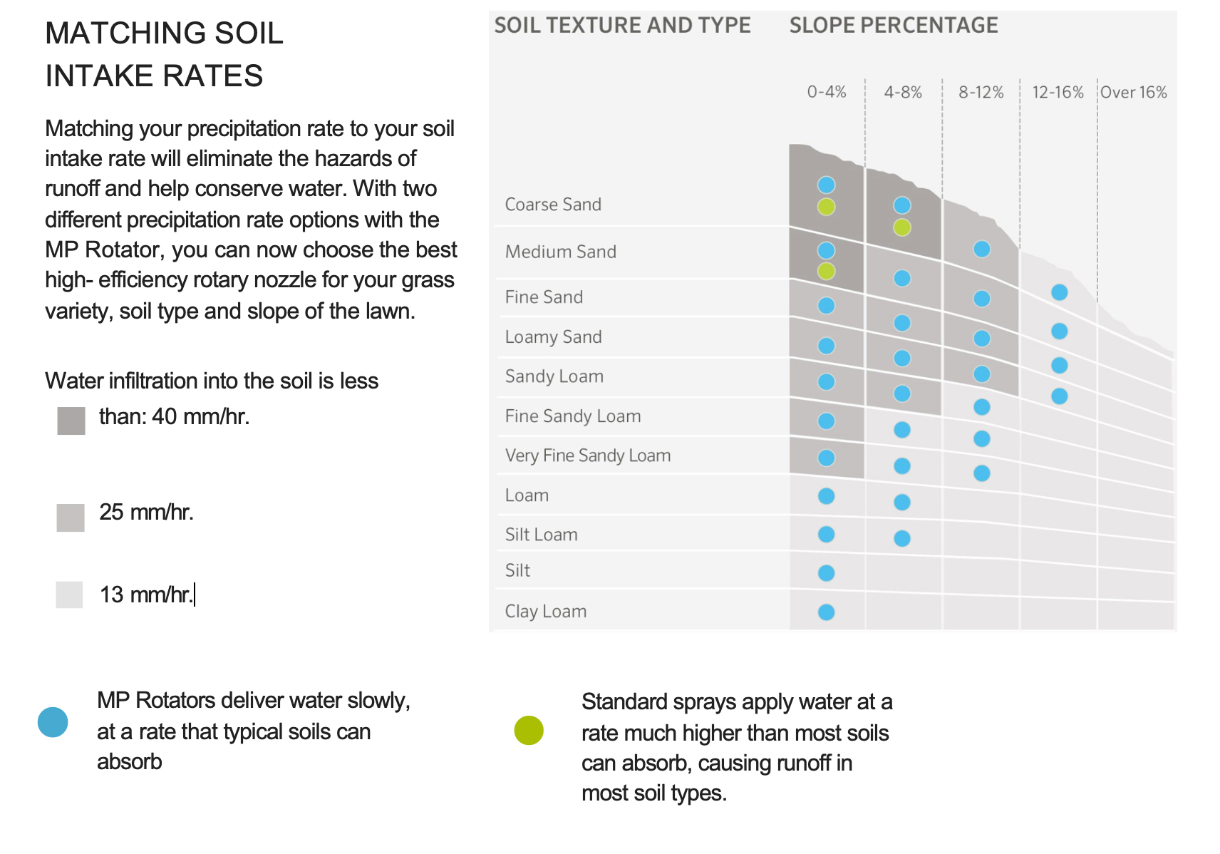Click green dot in Coarse Sand 0-4% column
Viewport: 1220px width, 854px height.
click(826, 207)
